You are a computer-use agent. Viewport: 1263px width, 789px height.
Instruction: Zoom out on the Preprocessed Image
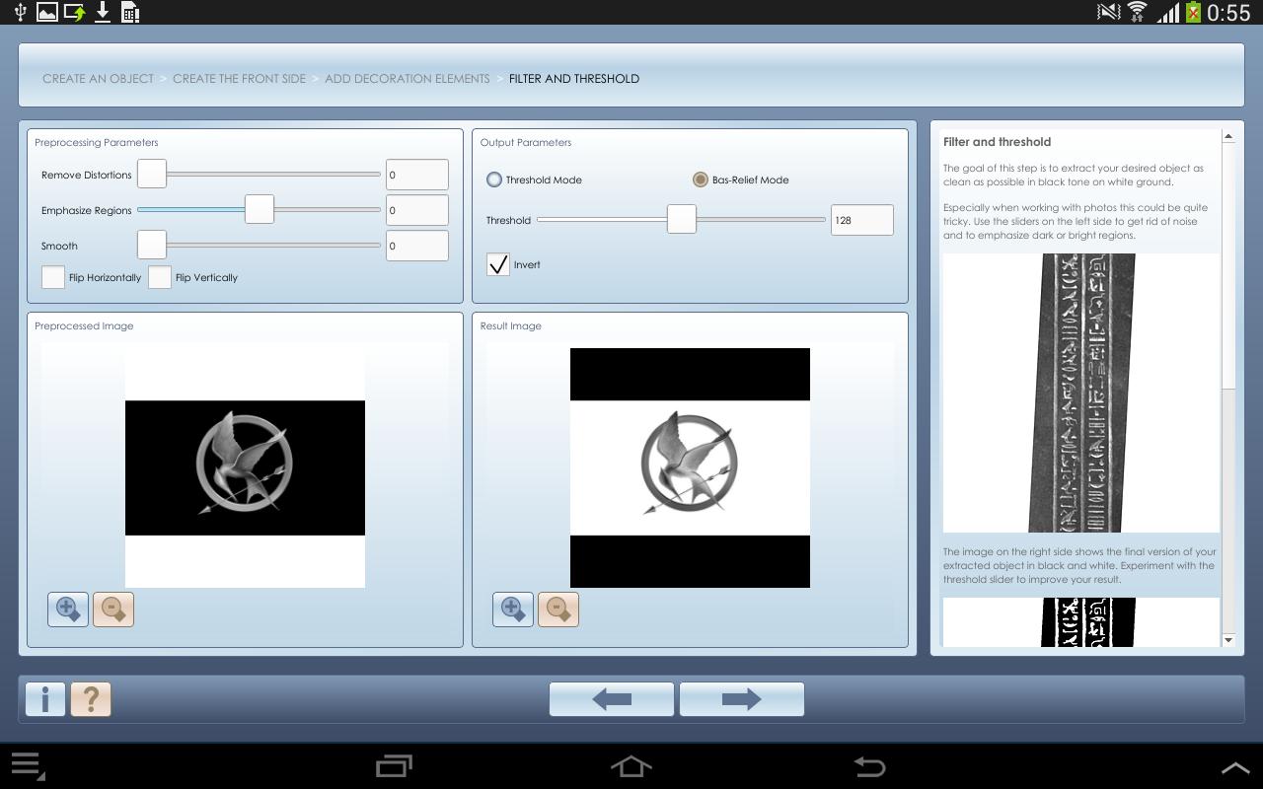(113, 610)
